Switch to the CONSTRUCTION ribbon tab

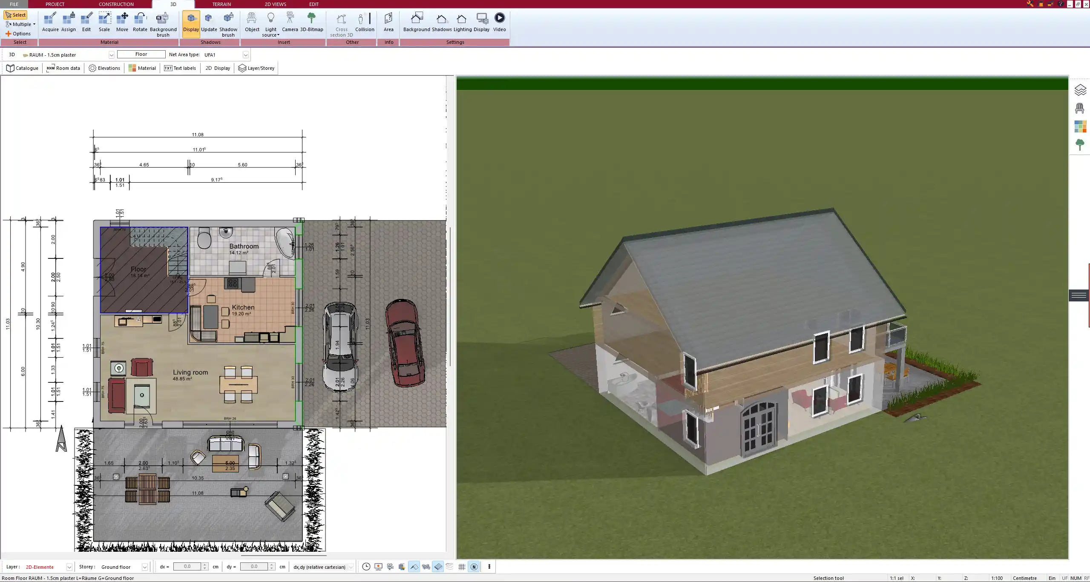[x=116, y=4]
